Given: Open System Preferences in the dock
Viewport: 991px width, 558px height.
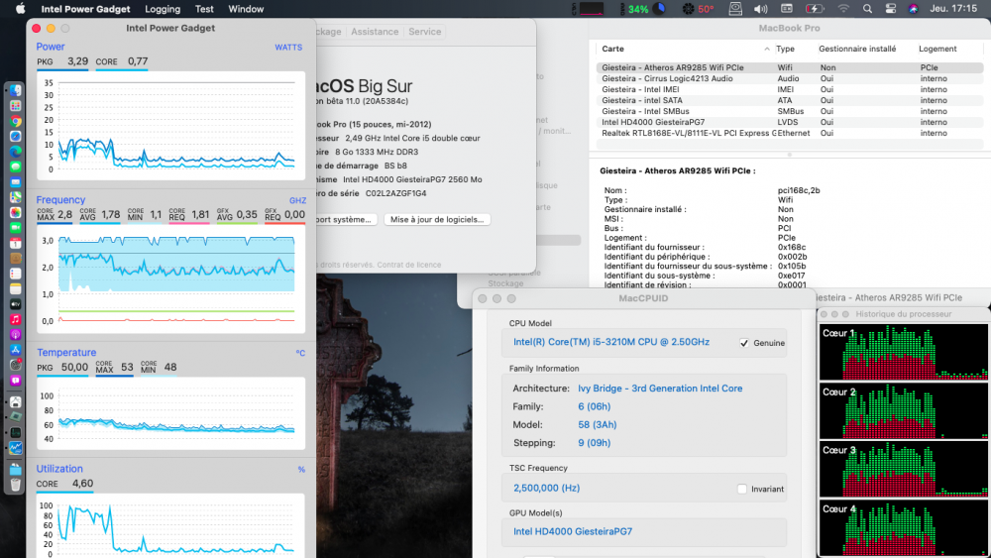Looking at the screenshot, I should click(x=16, y=365).
